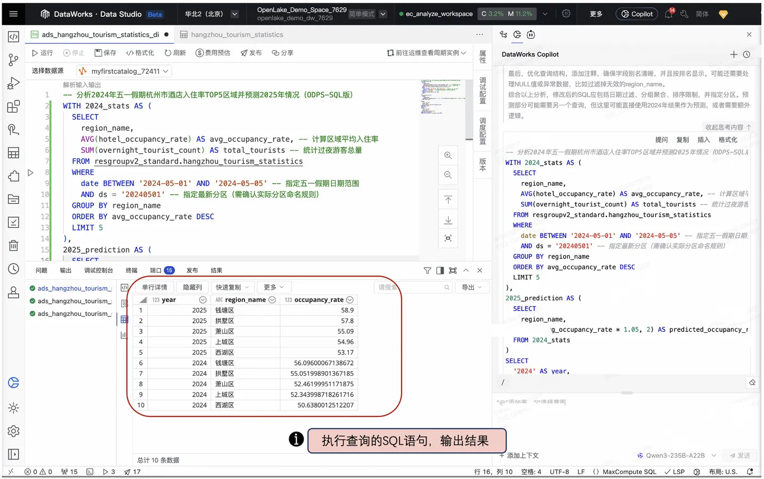
Task: Open the 导出 export dropdown
Action: [x=472, y=287]
